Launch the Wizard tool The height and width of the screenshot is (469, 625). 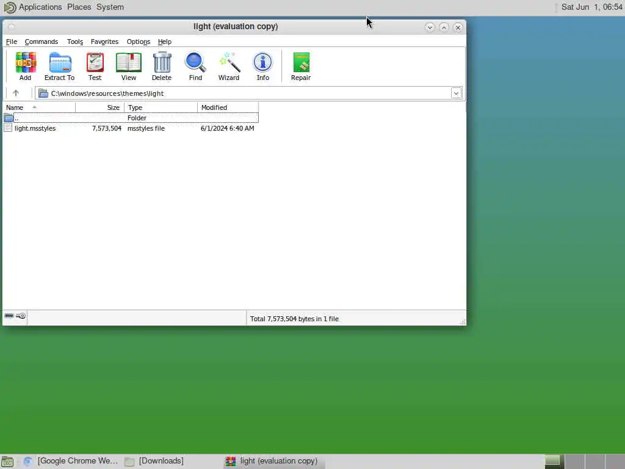pos(229,63)
